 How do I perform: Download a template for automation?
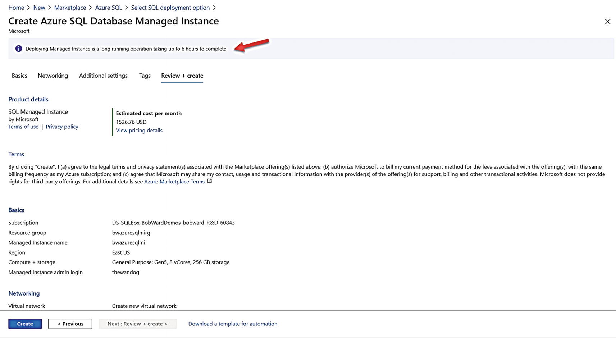[x=233, y=324]
